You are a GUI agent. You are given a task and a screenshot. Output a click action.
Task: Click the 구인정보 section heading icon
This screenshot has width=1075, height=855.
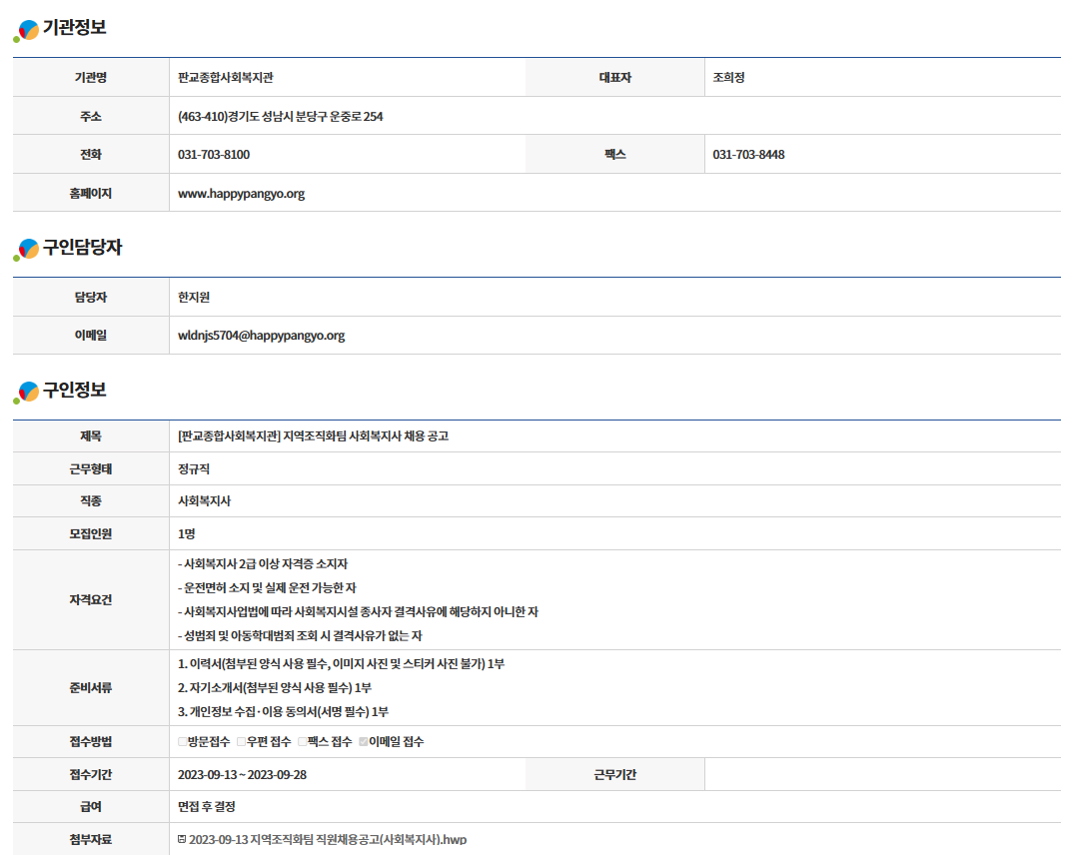27,393
